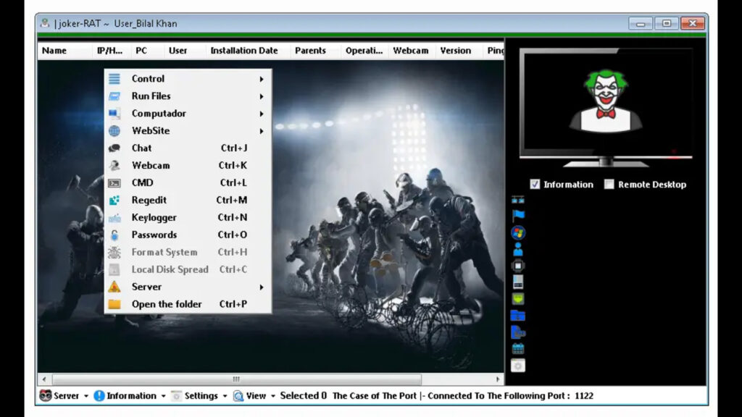
Task: Select the Regedit cube icon
Action: (x=114, y=200)
